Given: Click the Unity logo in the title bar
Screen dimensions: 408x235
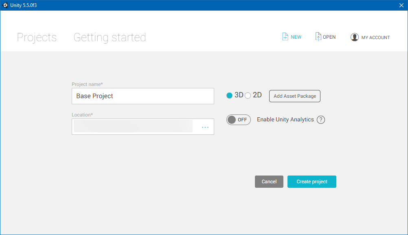Looking at the screenshot, I should (5, 5).
